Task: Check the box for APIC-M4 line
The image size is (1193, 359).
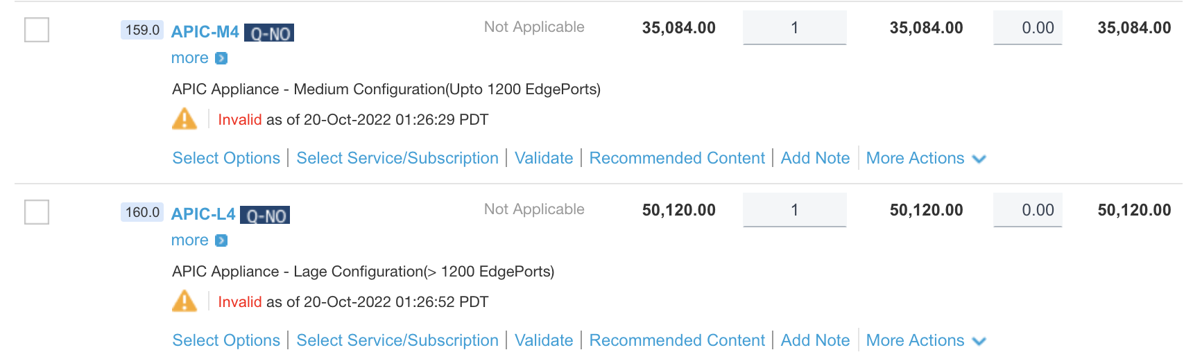Action: pyautogui.click(x=37, y=30)
